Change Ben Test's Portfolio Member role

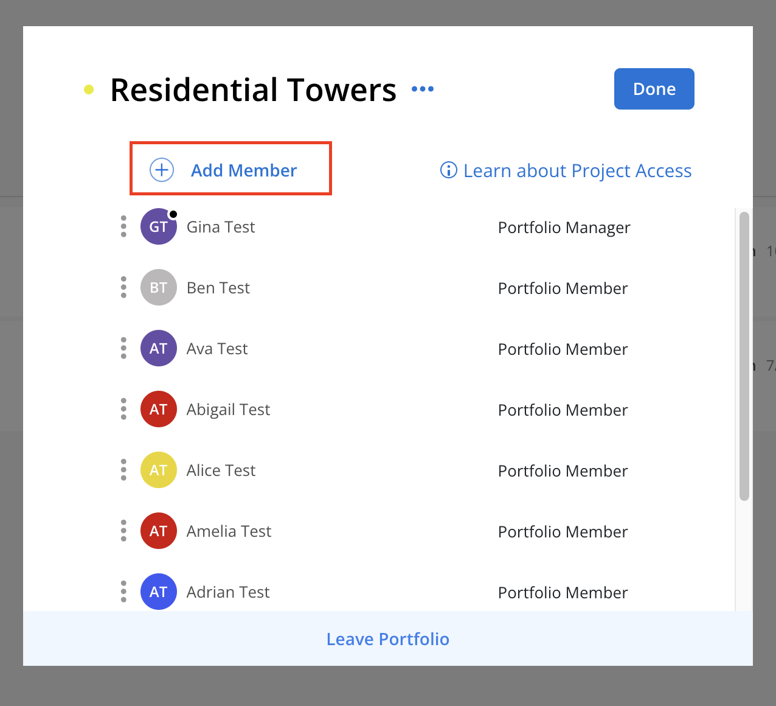(563, 288)
